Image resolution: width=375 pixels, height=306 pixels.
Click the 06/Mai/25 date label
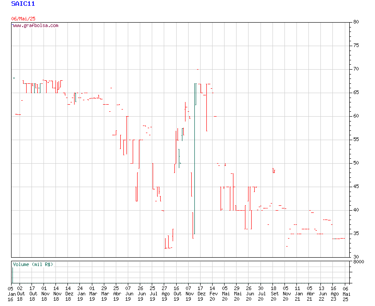click(23, 19)
